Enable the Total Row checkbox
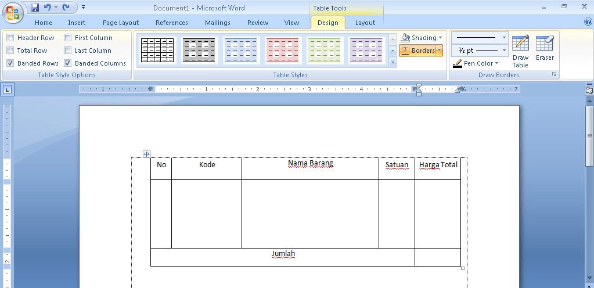Image resolution: width=594 pixels, height=288 pixels. [10, 51]
